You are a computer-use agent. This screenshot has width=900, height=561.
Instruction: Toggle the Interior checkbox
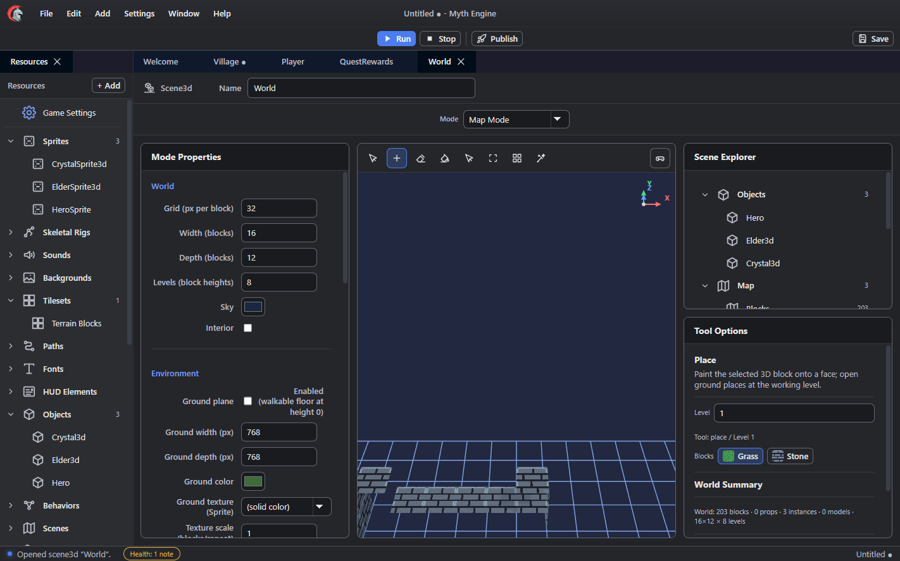point(248,328)
